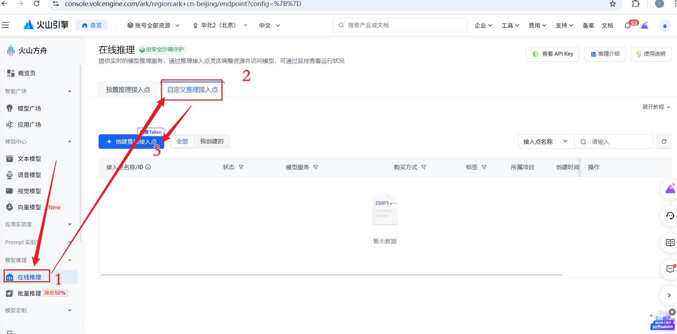The image size is (677, 334).
Task: Click the 推理介绍 button
Action: (605, 54)
